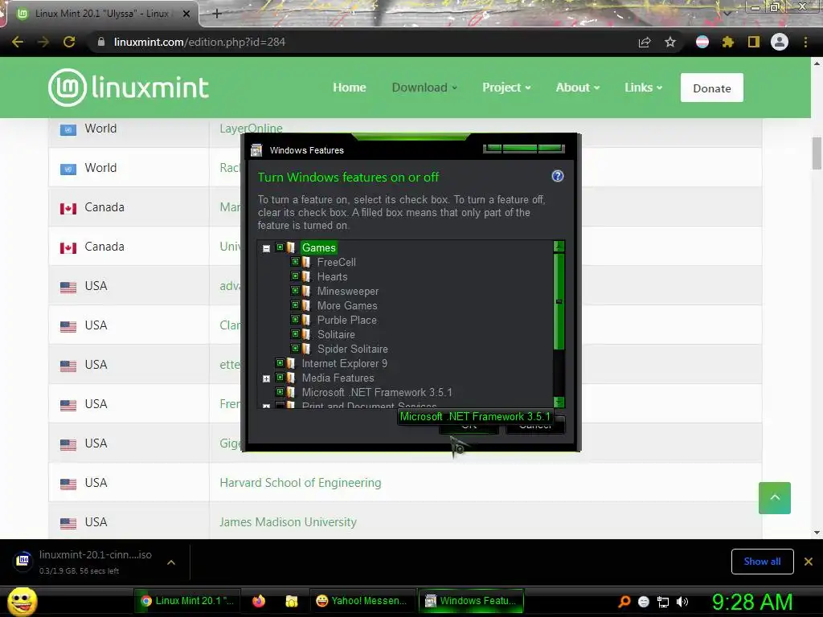Viewport: 823px width, 617px height.
Task: Click the 9:28 AM taskbar clock
Action: (x=751, y=602)
